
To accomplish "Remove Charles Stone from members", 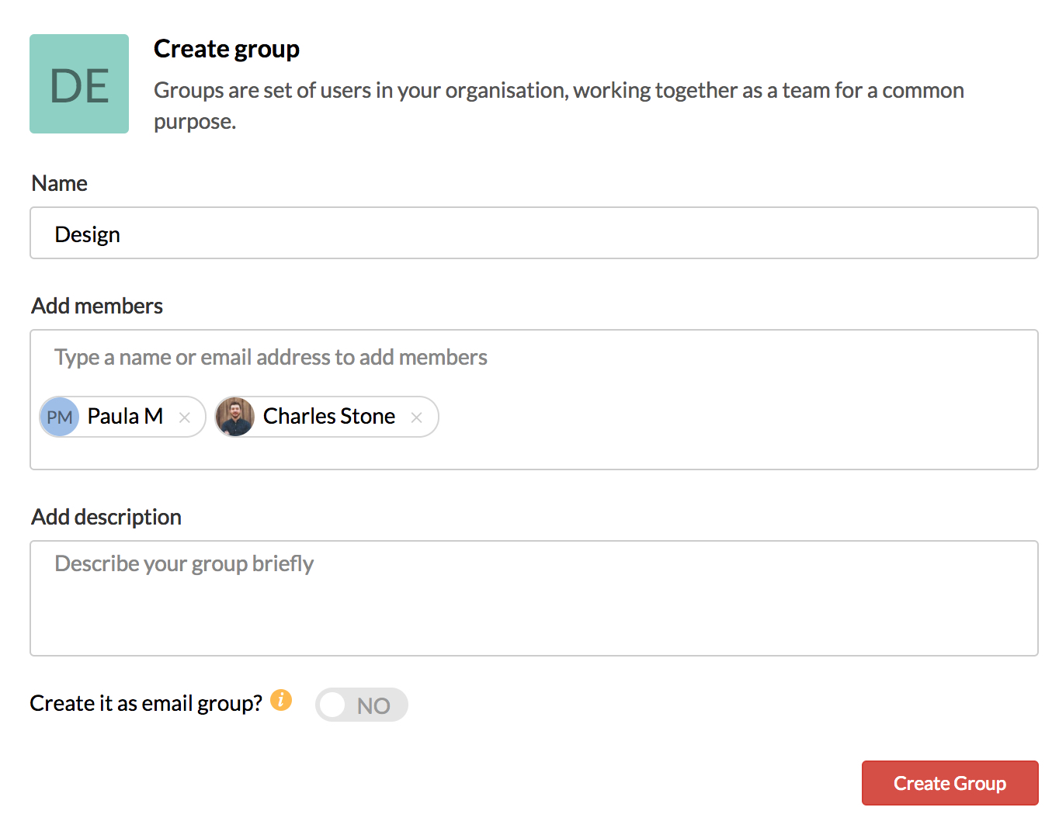I will 417,417.
